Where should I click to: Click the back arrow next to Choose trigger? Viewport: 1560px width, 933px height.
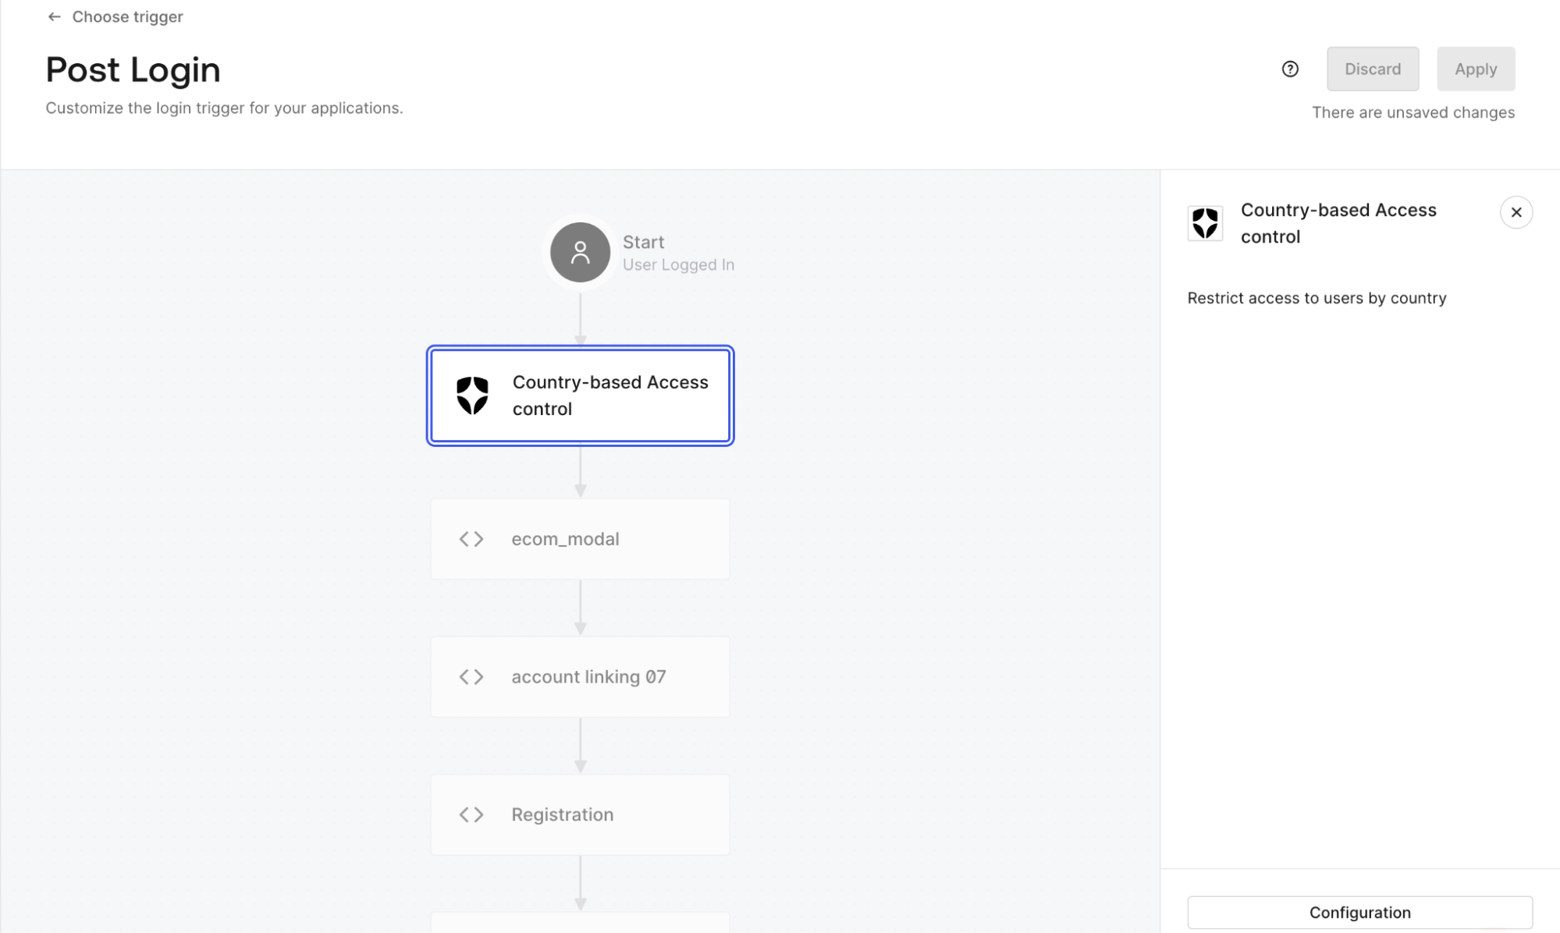pos(53,16)
